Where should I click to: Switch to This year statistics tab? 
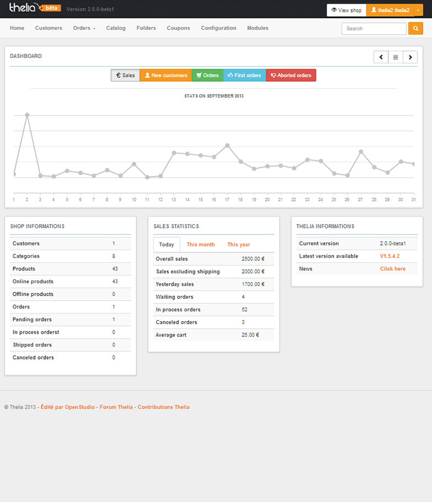(238, 245)
